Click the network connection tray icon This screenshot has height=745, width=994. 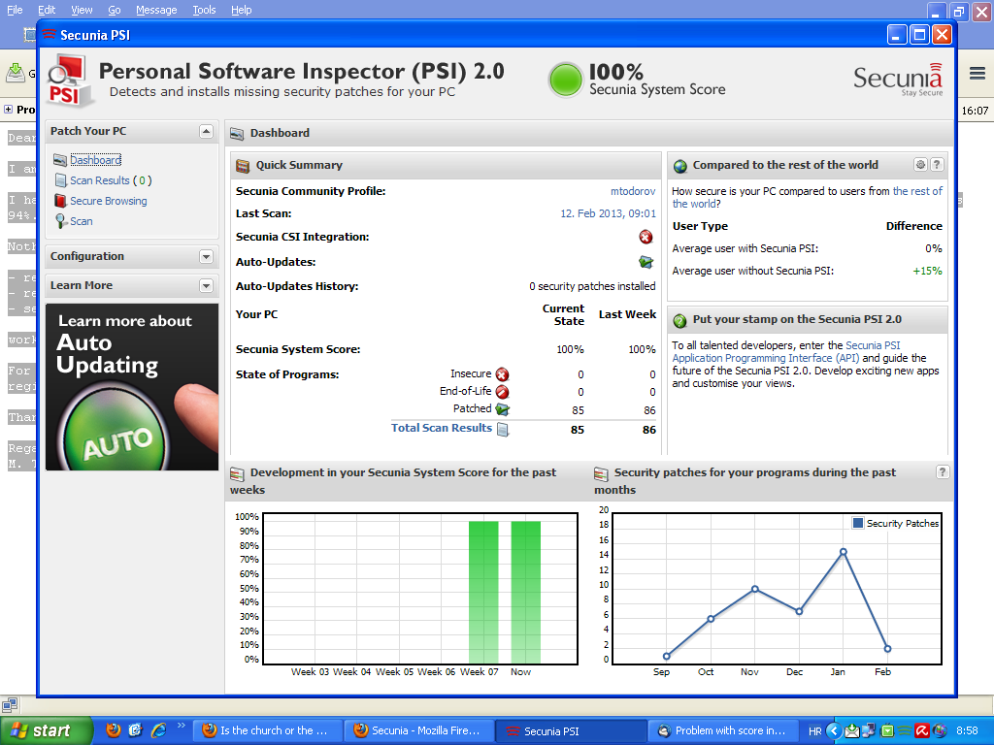(869, 731)
